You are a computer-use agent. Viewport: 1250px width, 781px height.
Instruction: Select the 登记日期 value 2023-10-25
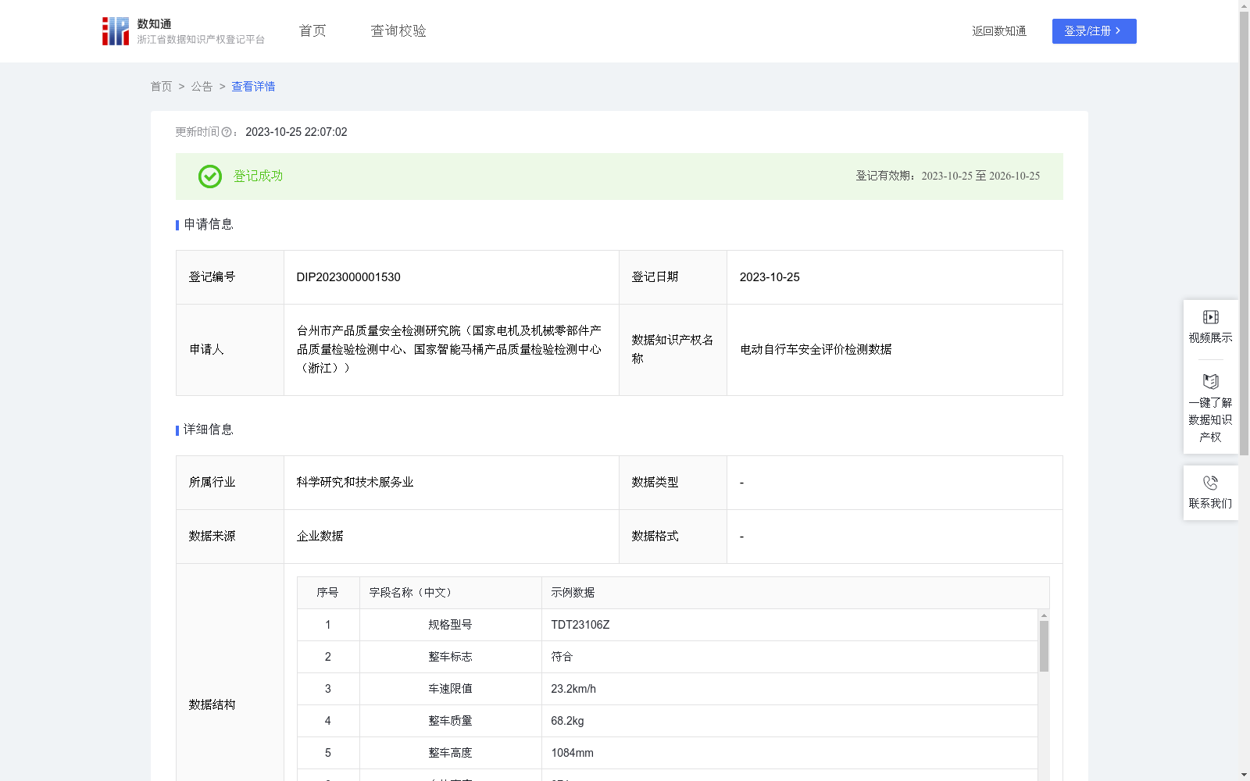770,277
